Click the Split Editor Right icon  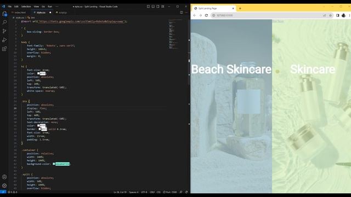point(182,13)
